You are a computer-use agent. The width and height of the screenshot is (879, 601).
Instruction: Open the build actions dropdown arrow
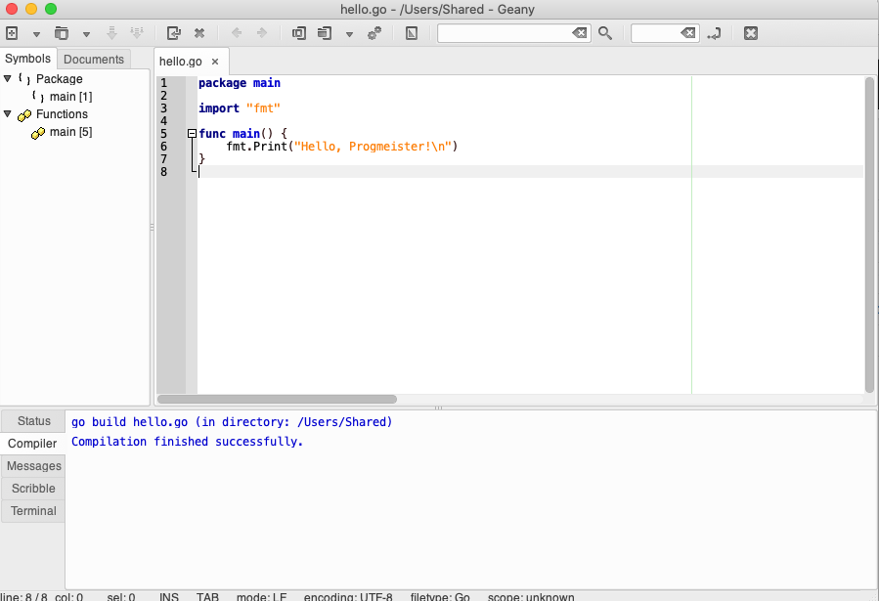(x=349, y=34)
